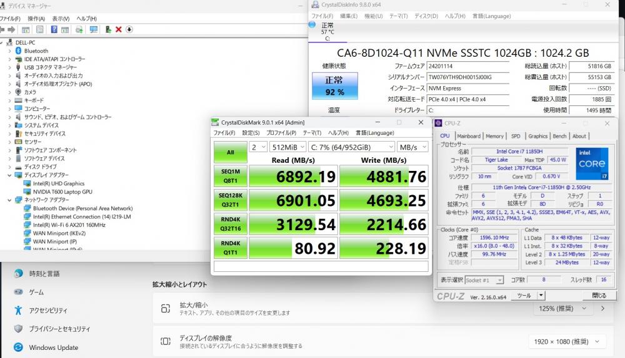
Task: Run the SEQ1M Q8T1 test
Action: pos(231,176)
